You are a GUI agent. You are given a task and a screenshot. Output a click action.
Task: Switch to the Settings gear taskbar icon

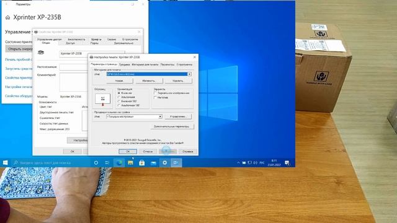tap(164, 163)
